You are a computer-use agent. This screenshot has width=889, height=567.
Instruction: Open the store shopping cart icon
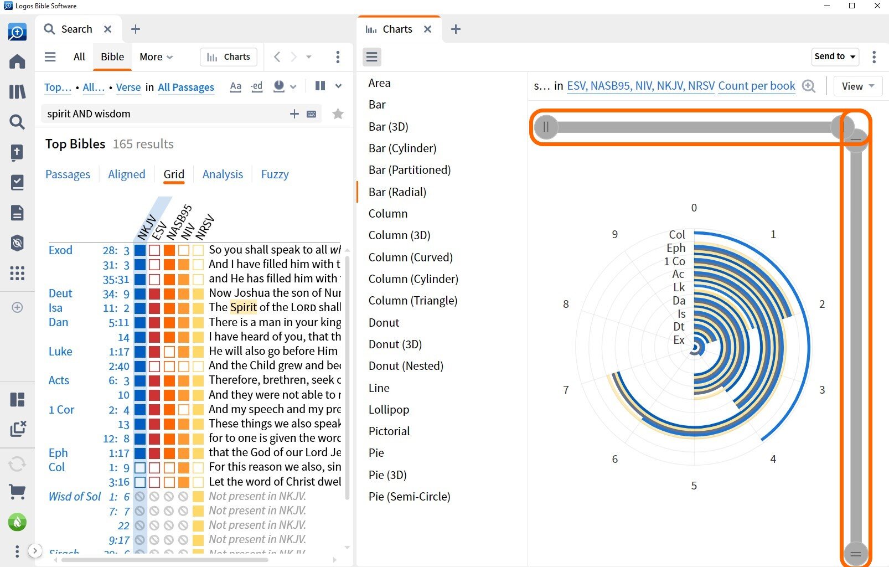tap(17, 491)
